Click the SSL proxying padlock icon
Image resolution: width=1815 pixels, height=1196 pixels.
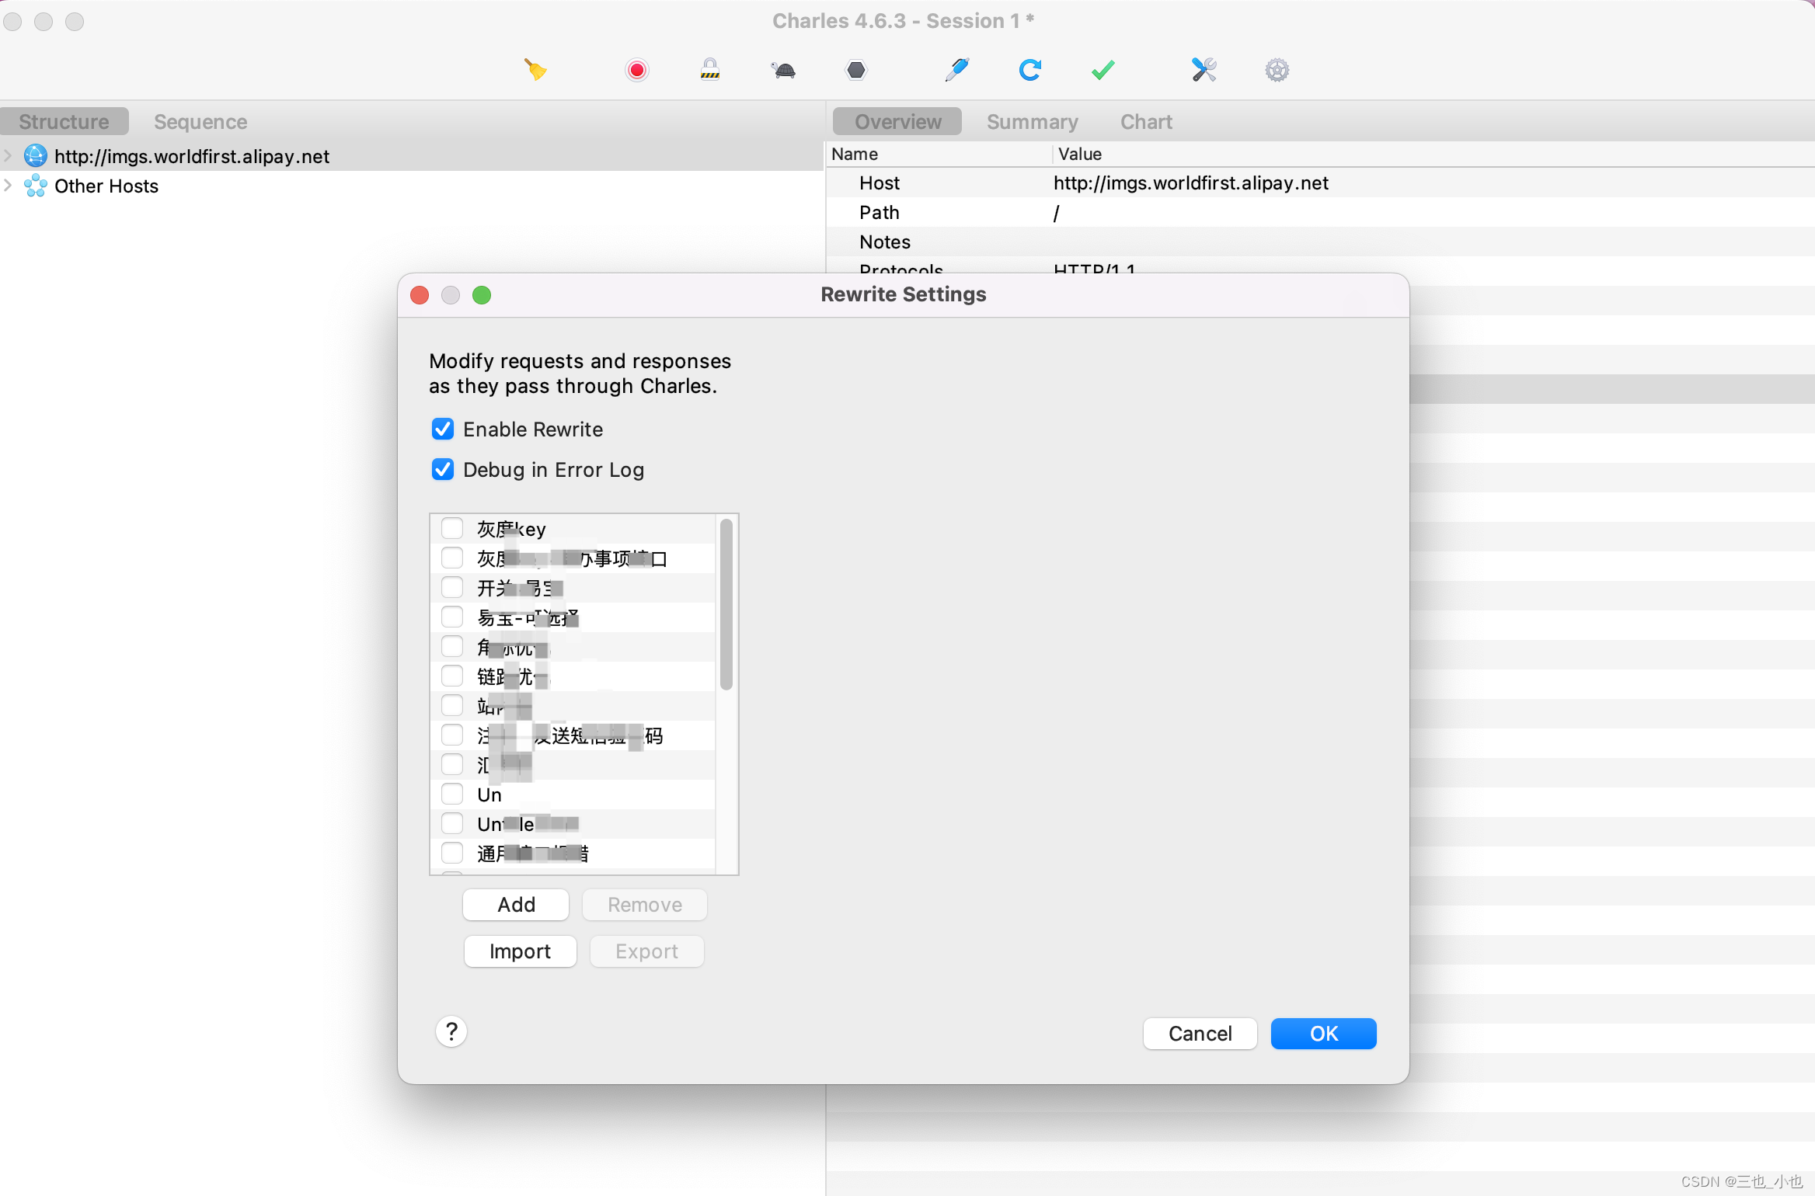pos(709,70)
